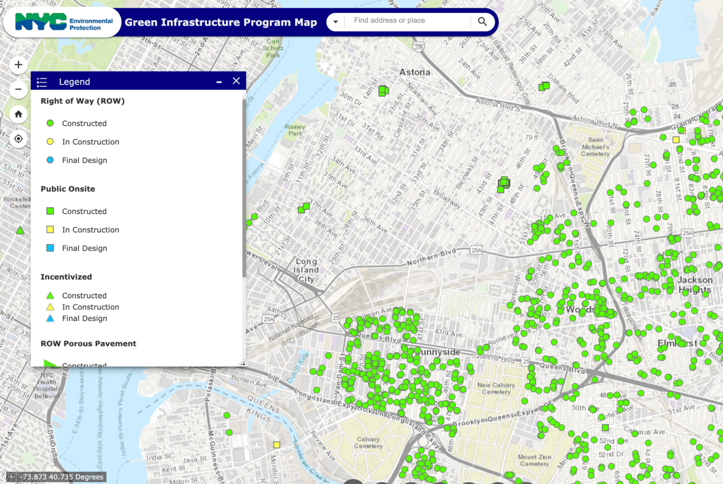
Task: Click green square cluster near 43rd St and Broadway
Action: click(504, 184)
